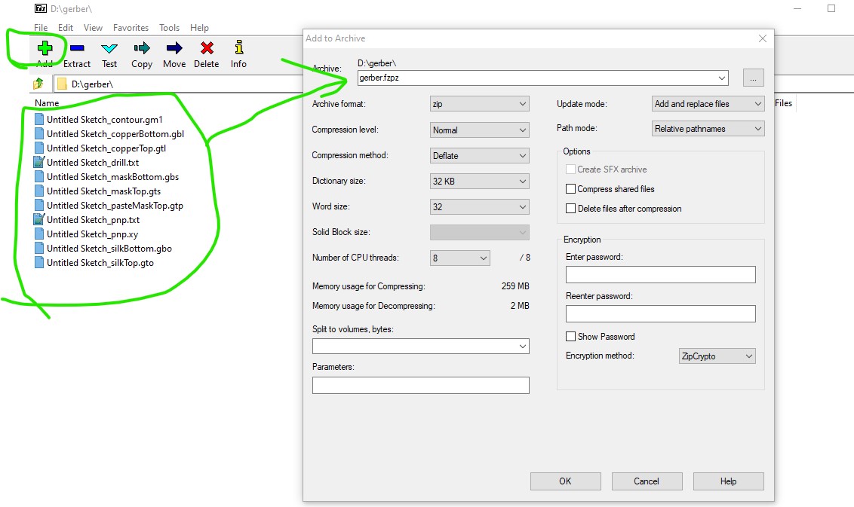The height and width of the screenshot is (507, 854).
Task: Click the Name column header
Action: click(x=47, y=102)
